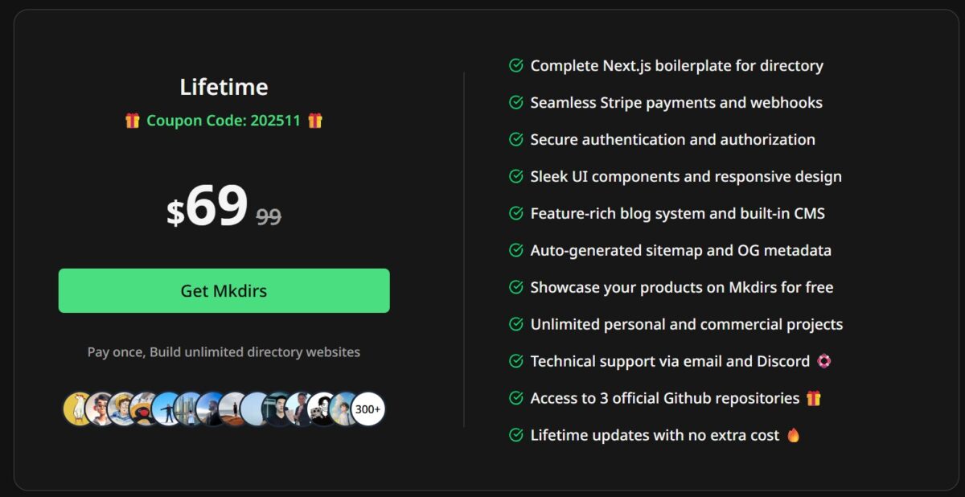Click the 300+ users badge
The height and width of the screenshot is (497, 965).
tap(368, 409)
